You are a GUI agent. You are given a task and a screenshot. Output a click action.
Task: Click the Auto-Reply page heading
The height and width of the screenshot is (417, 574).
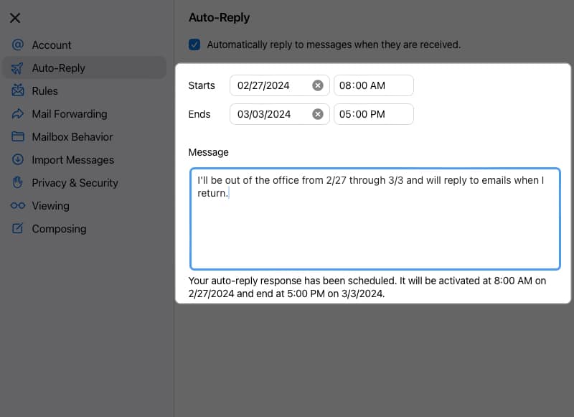[220, 17]
